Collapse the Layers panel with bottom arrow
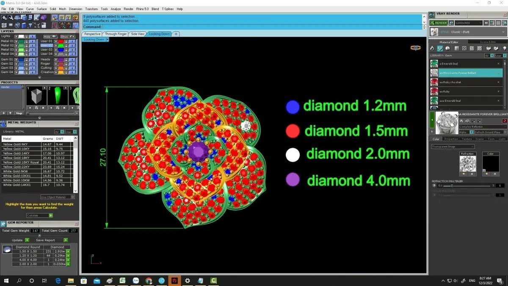This screenshot has height=286, width=508. tap(39, 78)
